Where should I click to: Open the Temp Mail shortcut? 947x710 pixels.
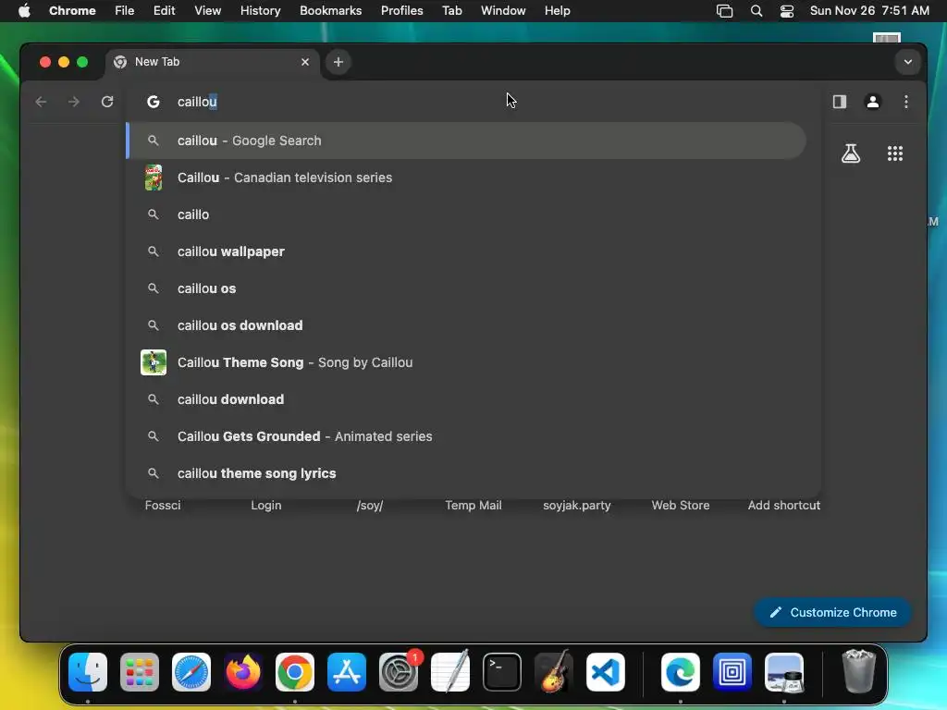point(473,506)
